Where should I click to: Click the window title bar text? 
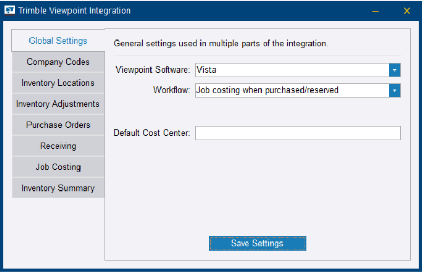point(75,11)
